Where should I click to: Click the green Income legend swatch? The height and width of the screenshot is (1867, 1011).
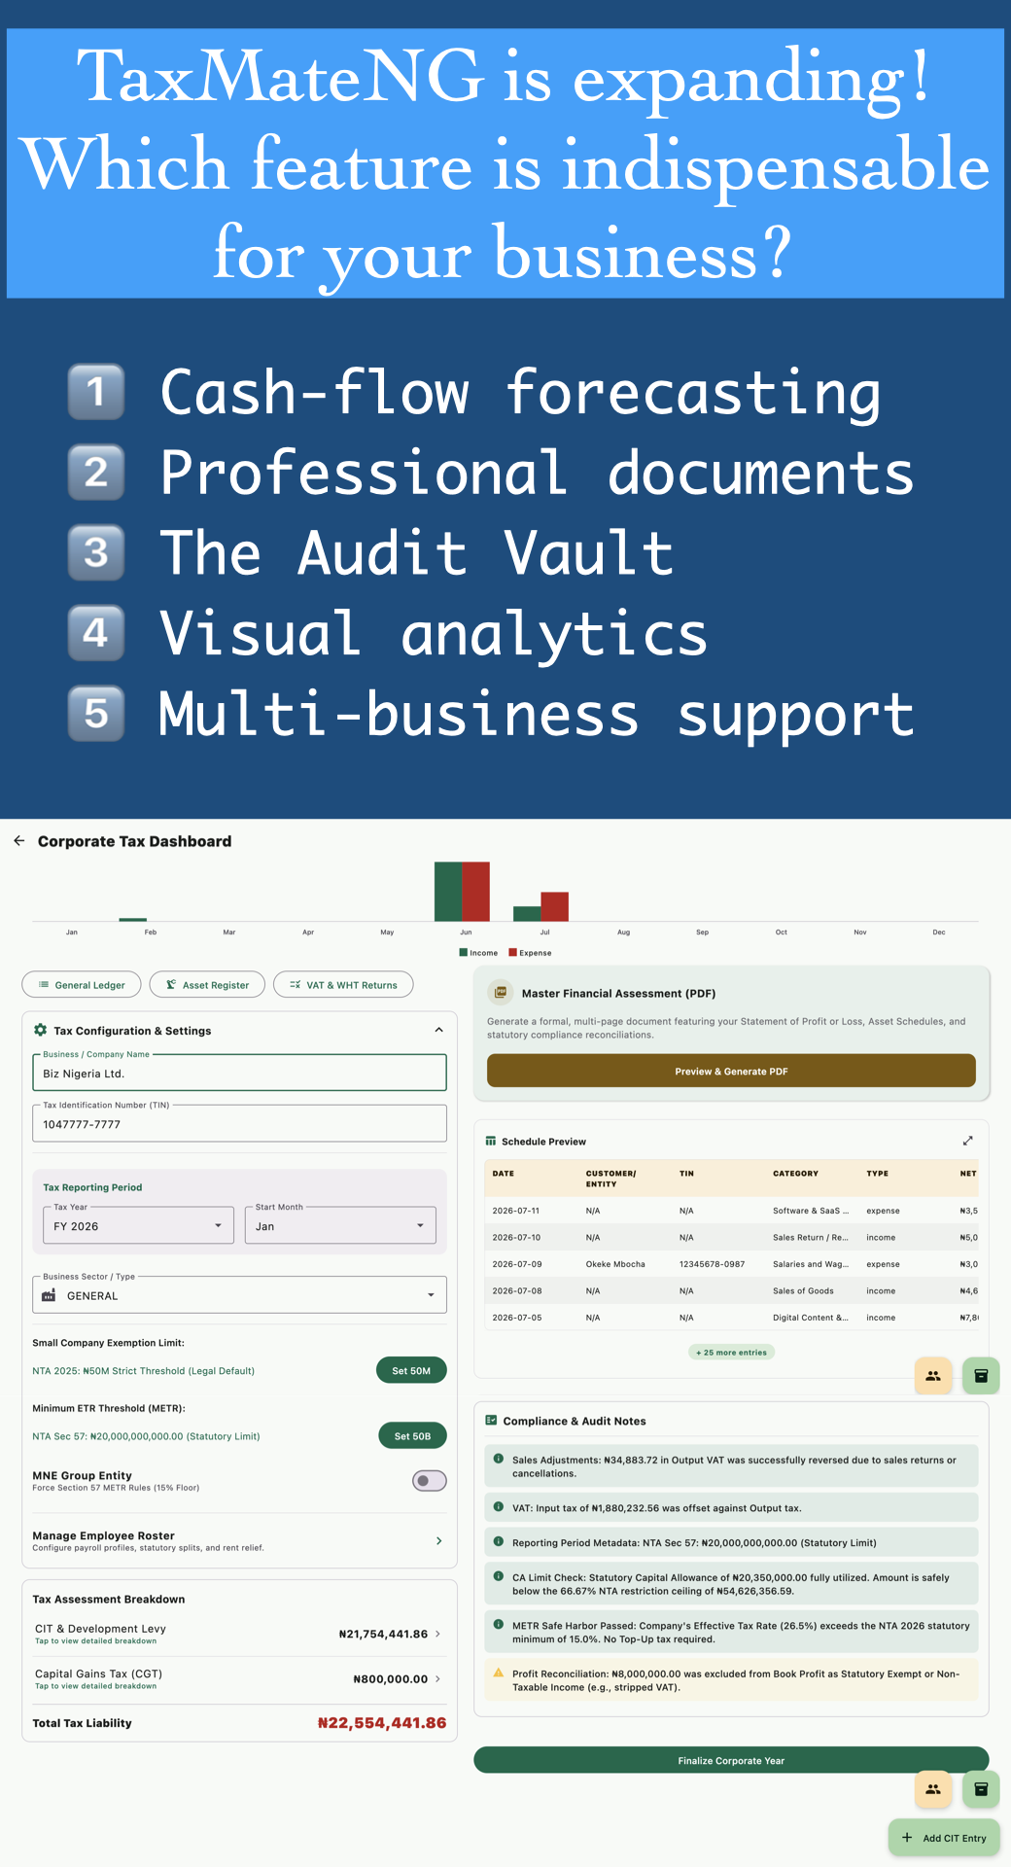[x=463, y=952]
